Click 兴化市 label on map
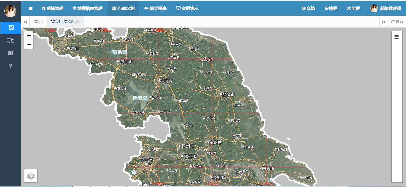The width and height of the screenshot is (406, 187). point(210,118)
